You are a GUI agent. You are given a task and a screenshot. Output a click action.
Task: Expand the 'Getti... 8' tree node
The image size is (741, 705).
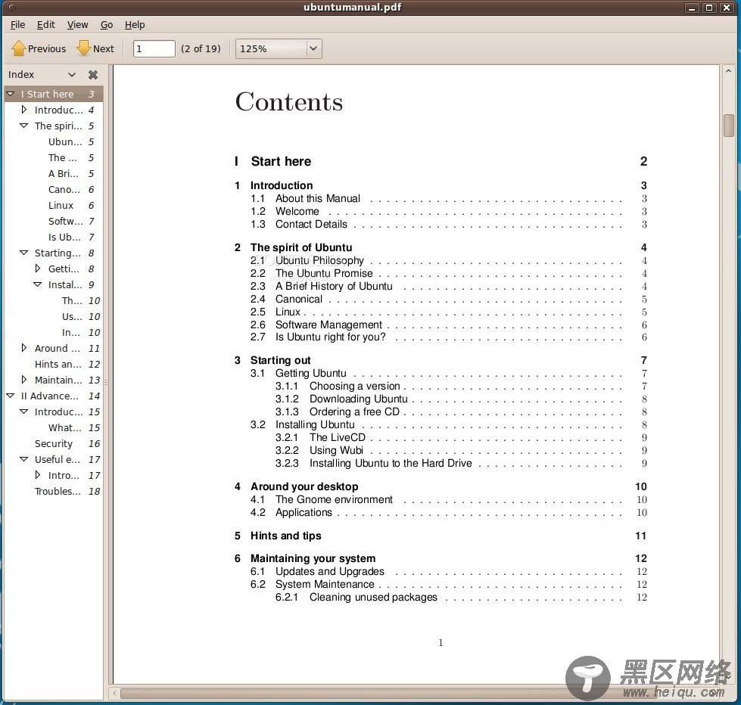click(x=38, y=269)
